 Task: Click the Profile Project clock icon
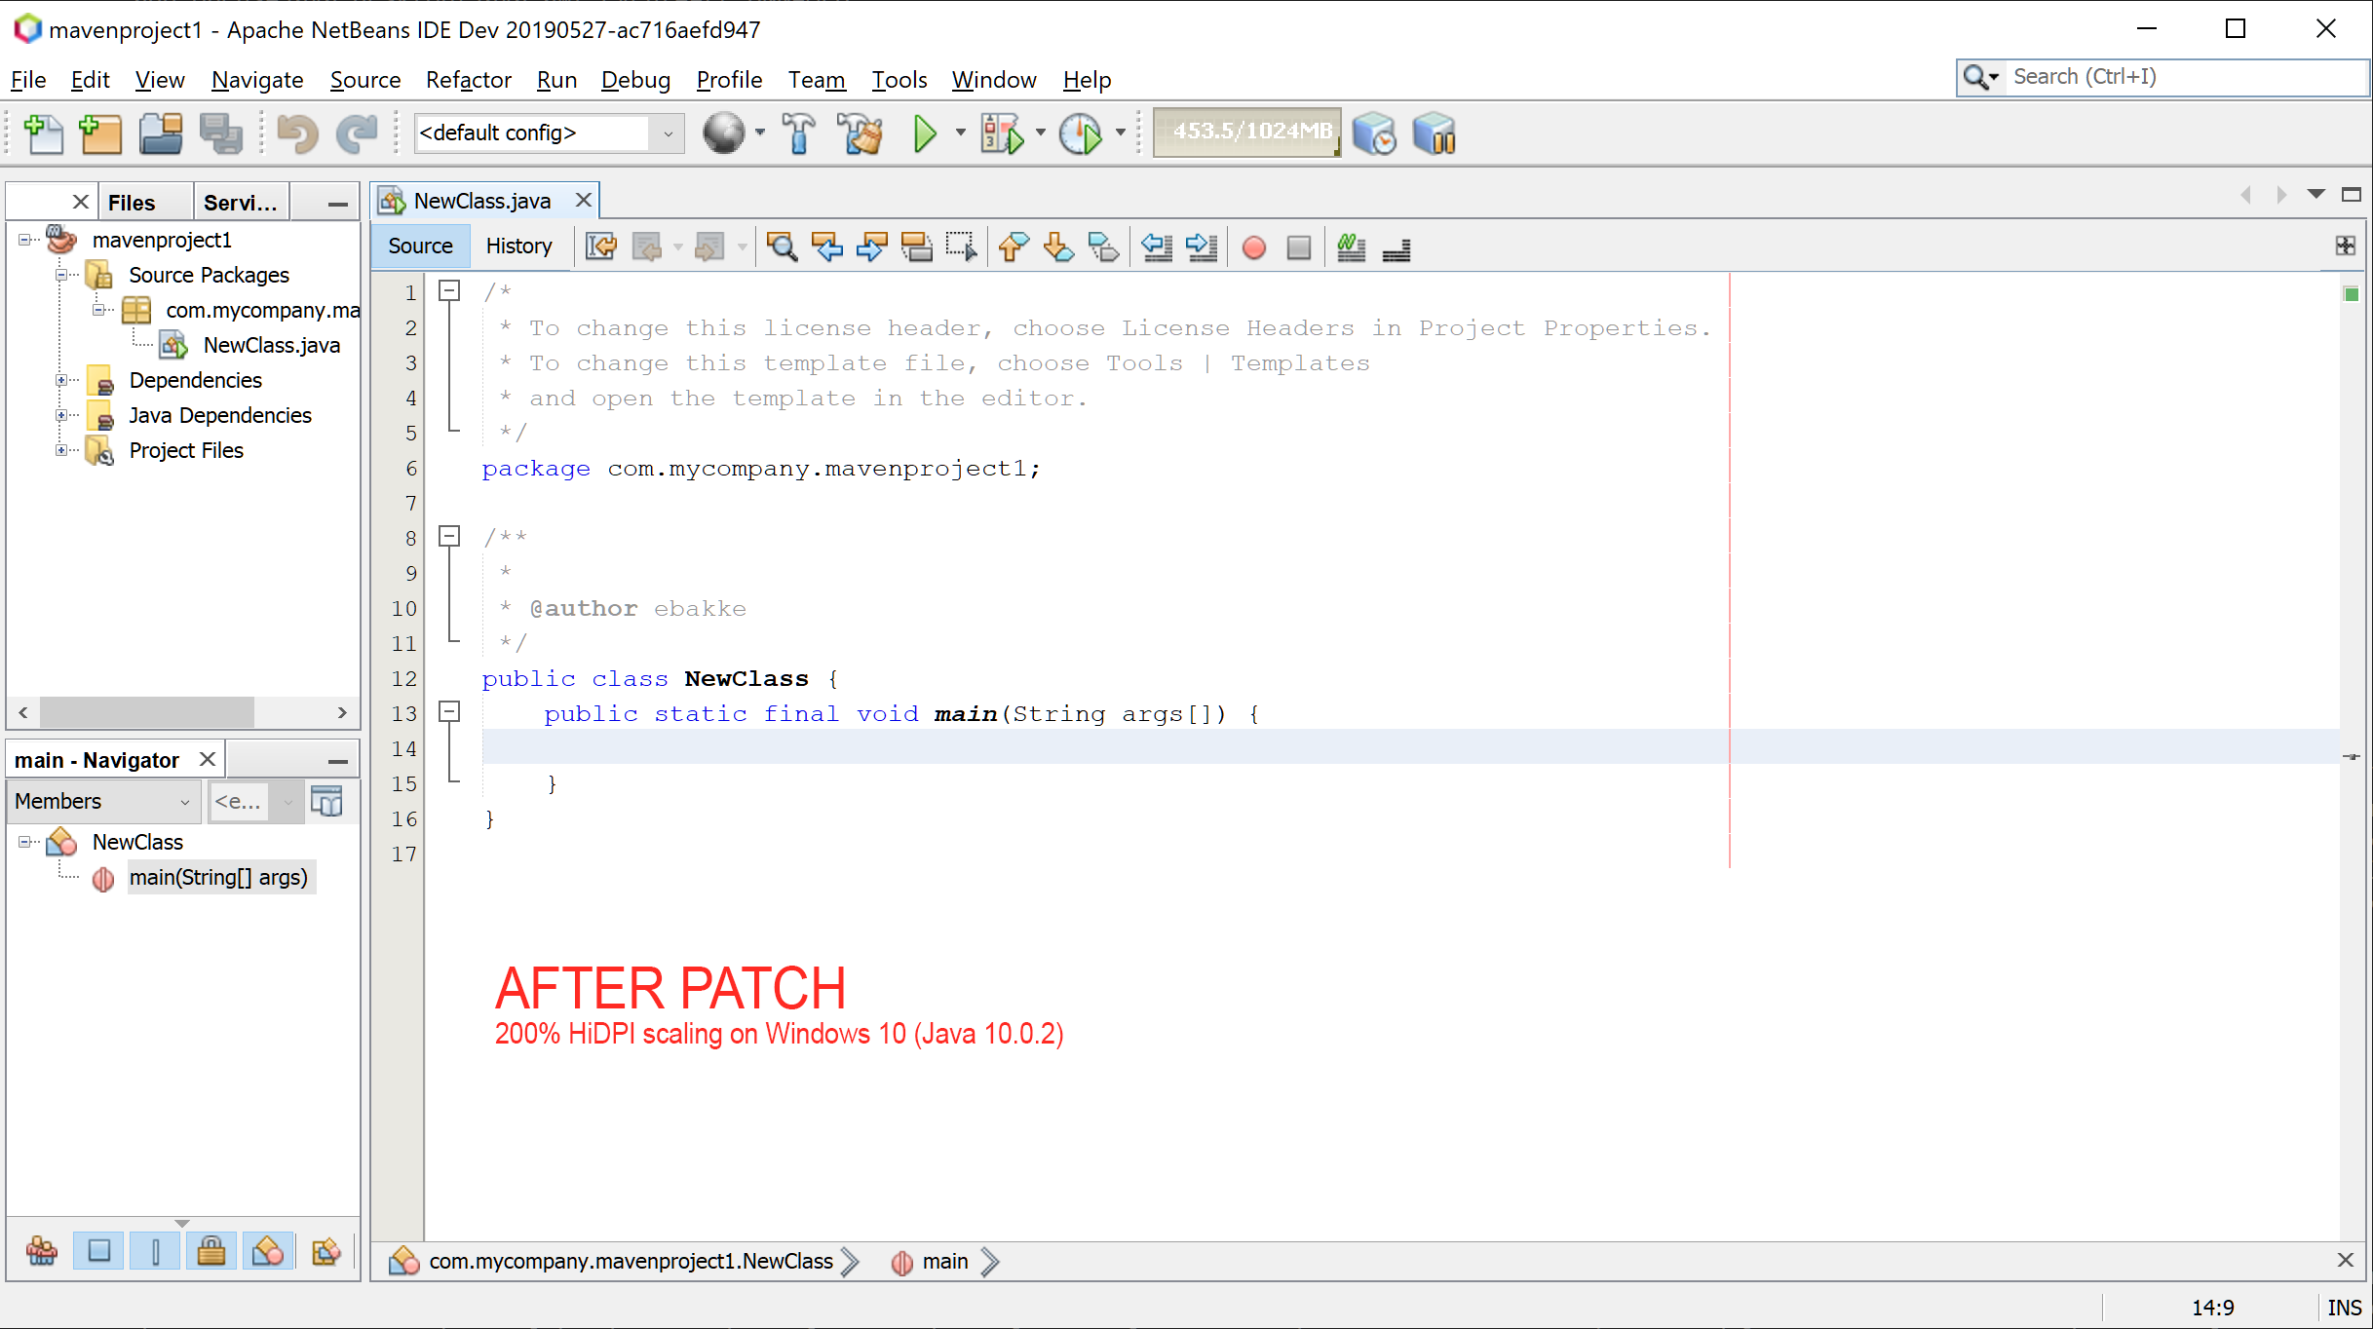(1081, 133)
